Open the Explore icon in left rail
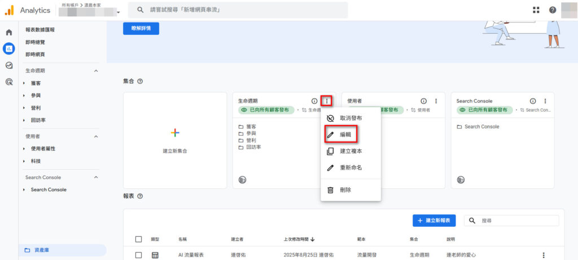 click(8, 65)
